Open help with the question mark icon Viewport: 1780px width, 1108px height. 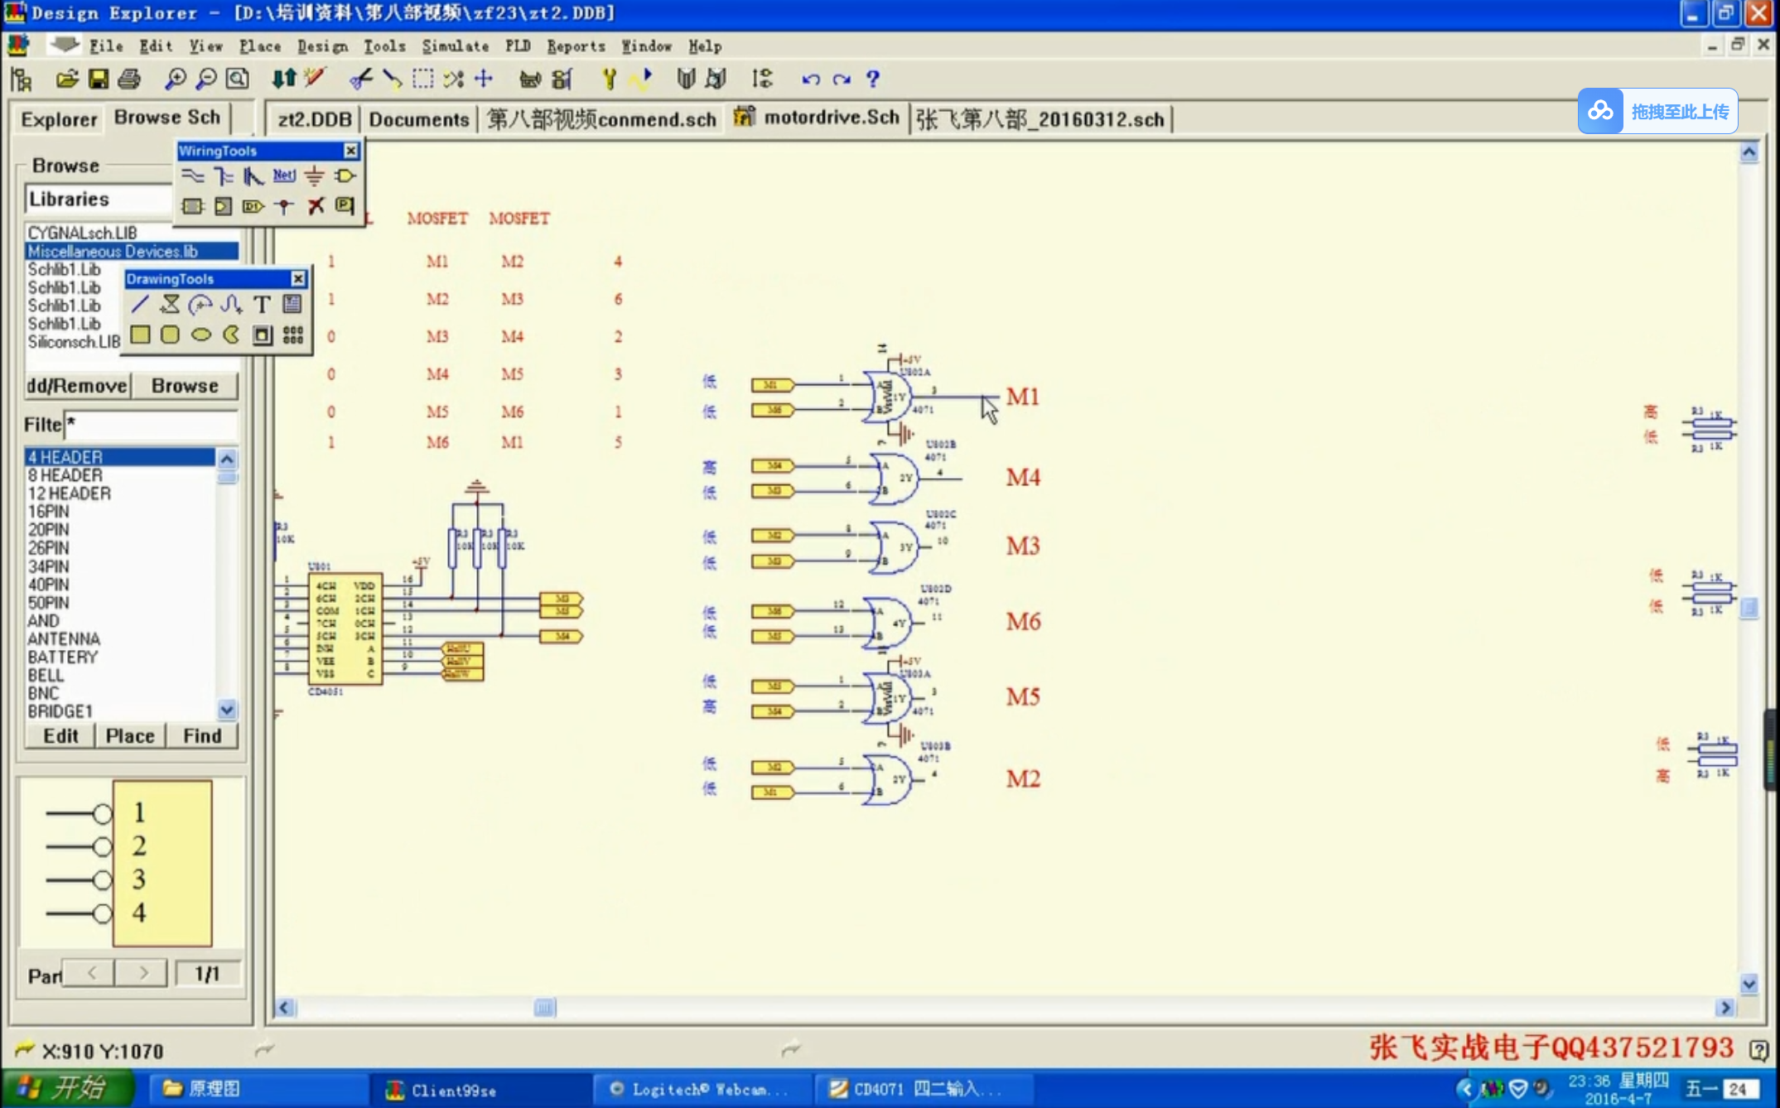[x=872, y=79]
